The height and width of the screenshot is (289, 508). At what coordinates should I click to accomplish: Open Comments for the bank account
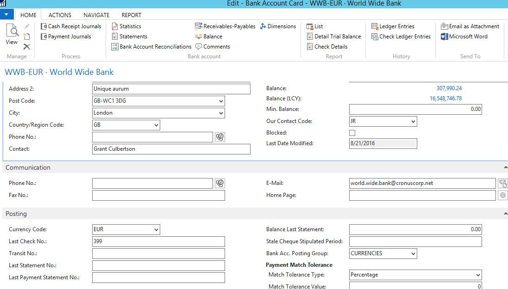click(213, 47)
